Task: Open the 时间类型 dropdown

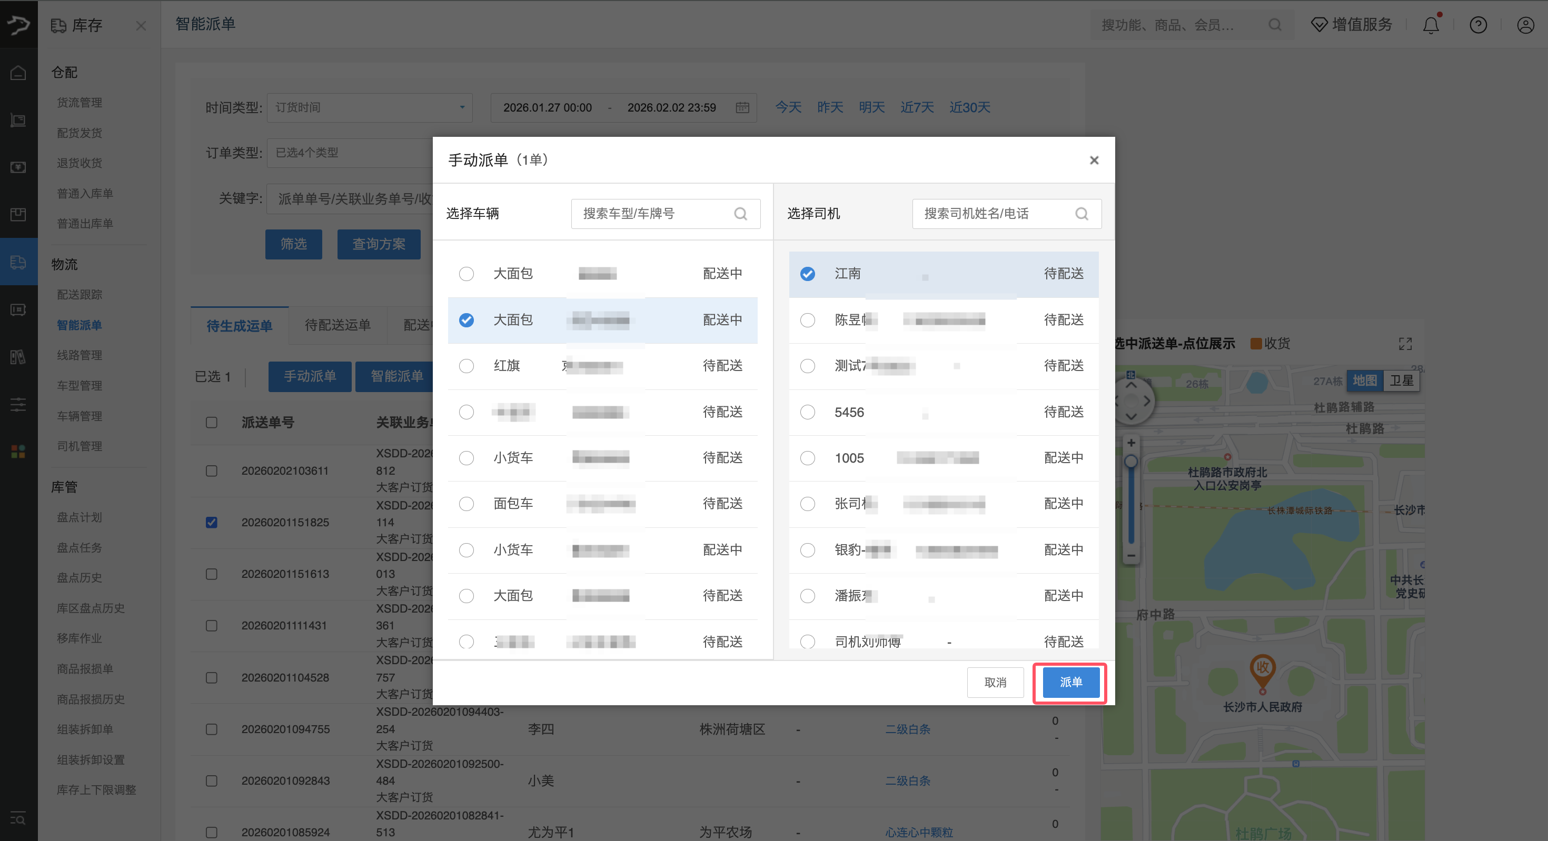Action: 369,107
